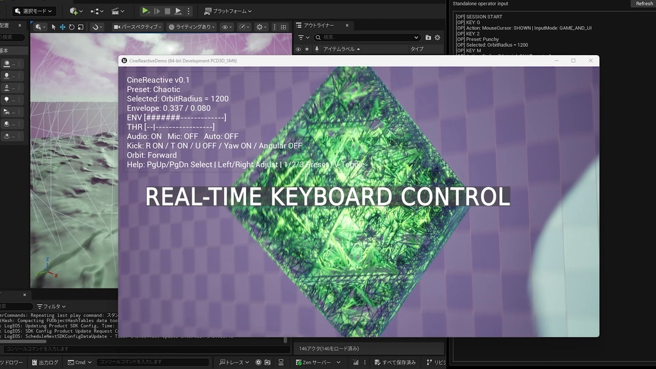Open the Cmd console type dropdown
656x369 pixels.
(x=79, y=363)
